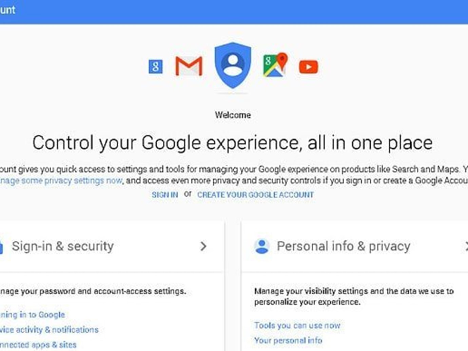The width and height of the screenshot is (468, 351).
Task: Click the Welcome text below shield
Action: [x=233, y=115]
